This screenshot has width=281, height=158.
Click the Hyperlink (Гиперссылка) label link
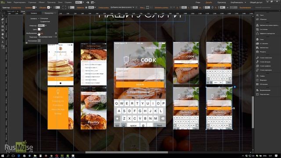104,7
